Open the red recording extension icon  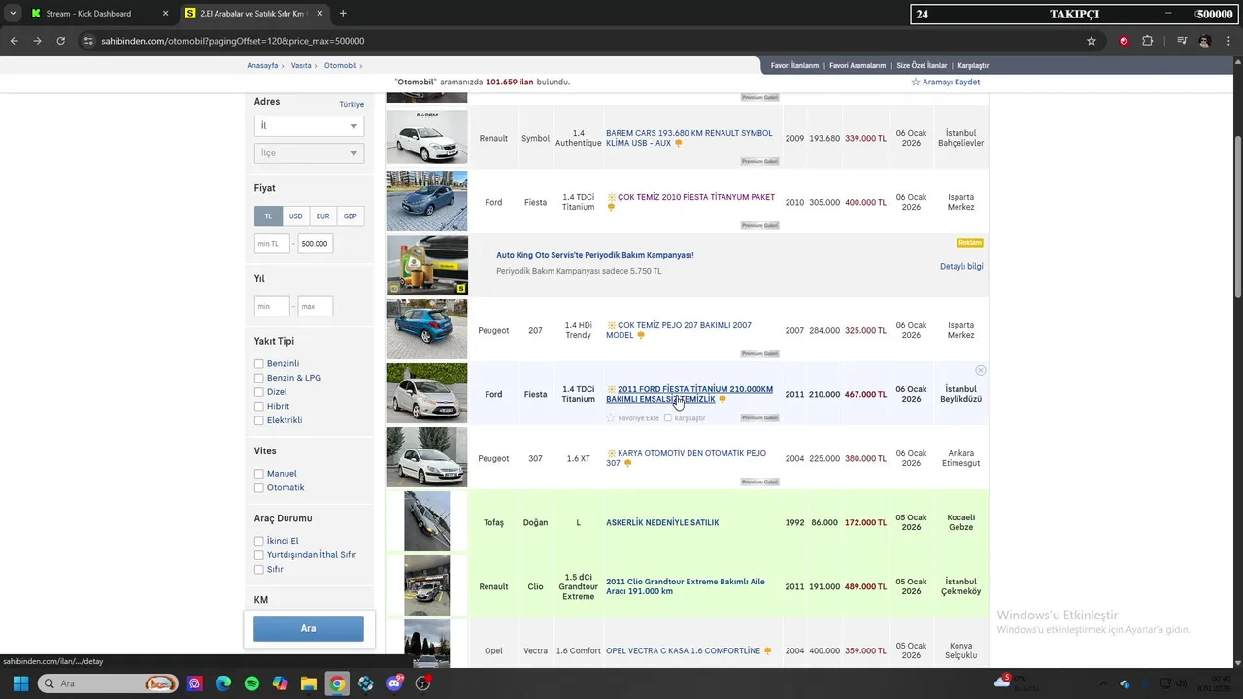[1124, 41]
